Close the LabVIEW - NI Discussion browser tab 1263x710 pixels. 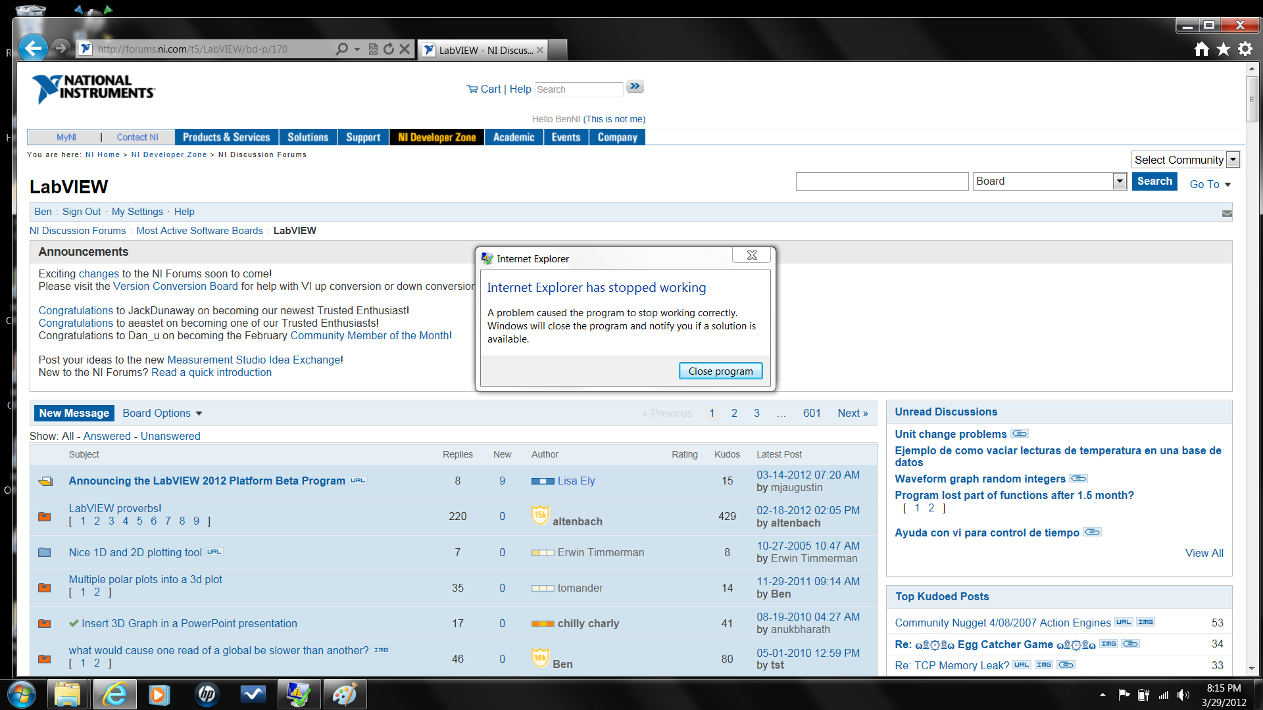[540, 50]
